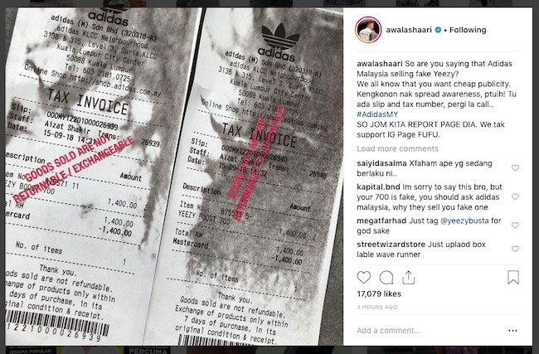539x354 pixels.
Task: Open post options three-dot menu
Action: coord(512,331)
